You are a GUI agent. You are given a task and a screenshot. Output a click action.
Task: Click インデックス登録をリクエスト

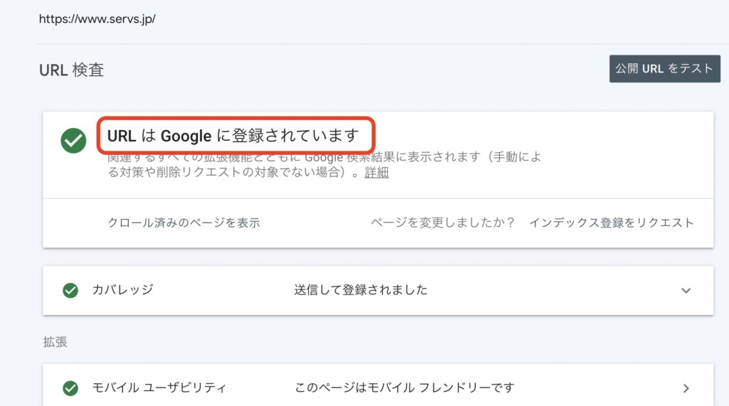coord(612,223)
